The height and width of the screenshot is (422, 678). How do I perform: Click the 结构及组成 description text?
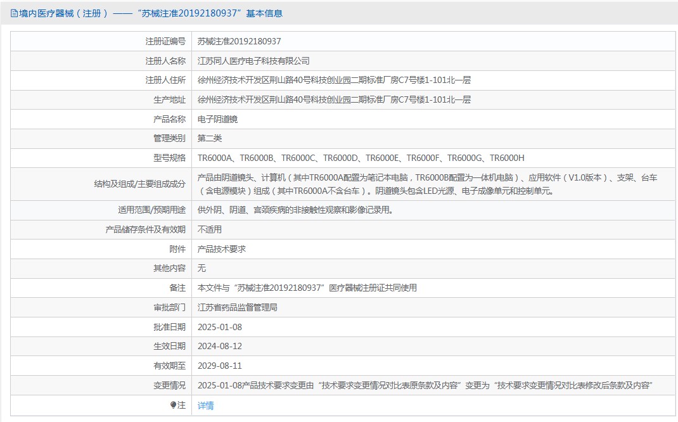[x=427, y=184]
